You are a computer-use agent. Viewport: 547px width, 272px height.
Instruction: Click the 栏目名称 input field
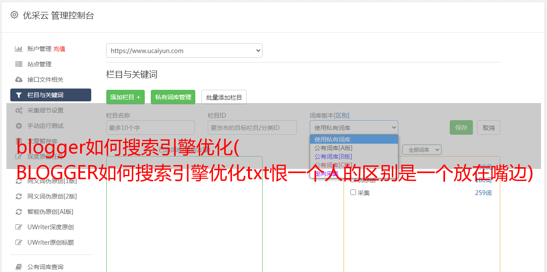pos(150,127)
